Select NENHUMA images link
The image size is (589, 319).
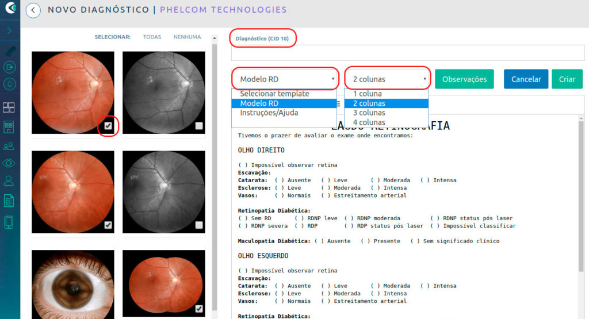(x=187, y=37)
